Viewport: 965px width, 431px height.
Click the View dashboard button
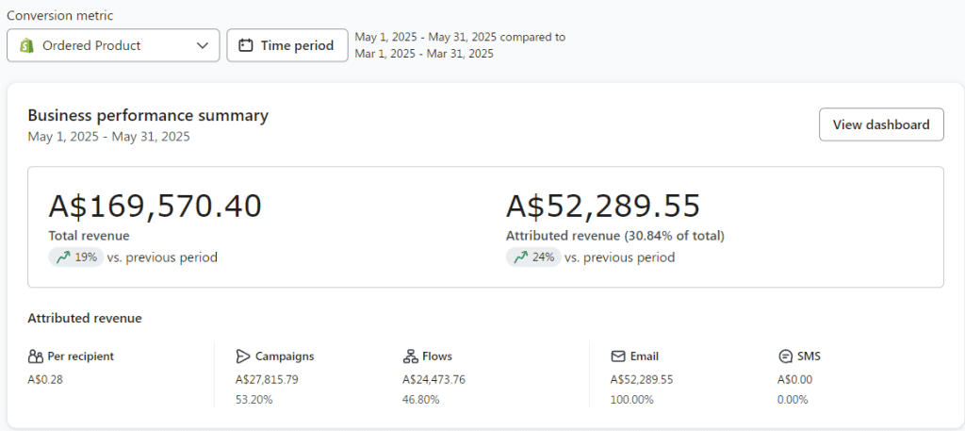coord(880,124)
